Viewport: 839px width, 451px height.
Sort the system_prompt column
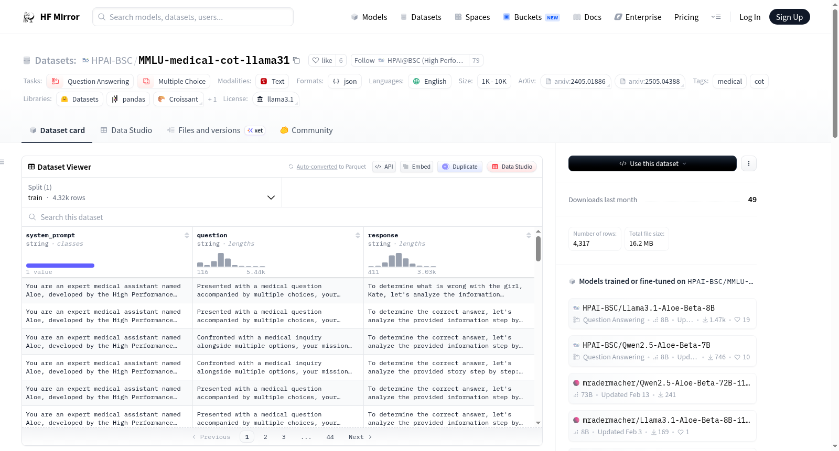click(x=187, y=236)
